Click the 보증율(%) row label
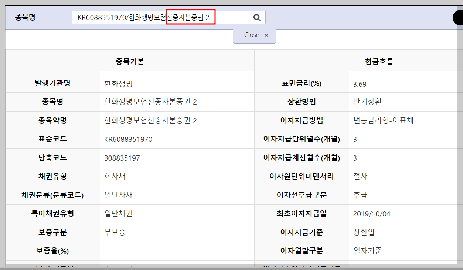This screenshot has width=463, height=270. click(x=52, y=251)
